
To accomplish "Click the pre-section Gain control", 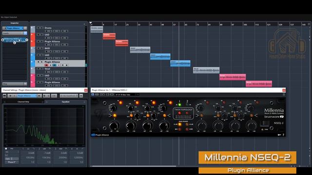I will (12, 159).
